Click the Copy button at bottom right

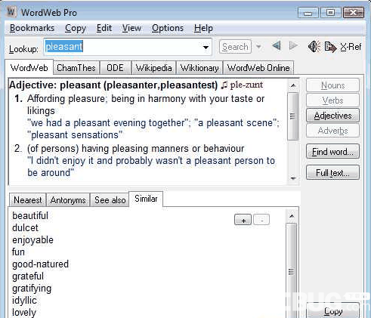332,311
